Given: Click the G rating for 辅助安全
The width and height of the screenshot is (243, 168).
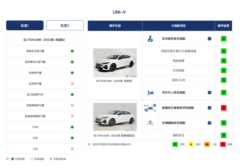Looking at the screenshot, I should pyautogui.click(x=224, y=135).
